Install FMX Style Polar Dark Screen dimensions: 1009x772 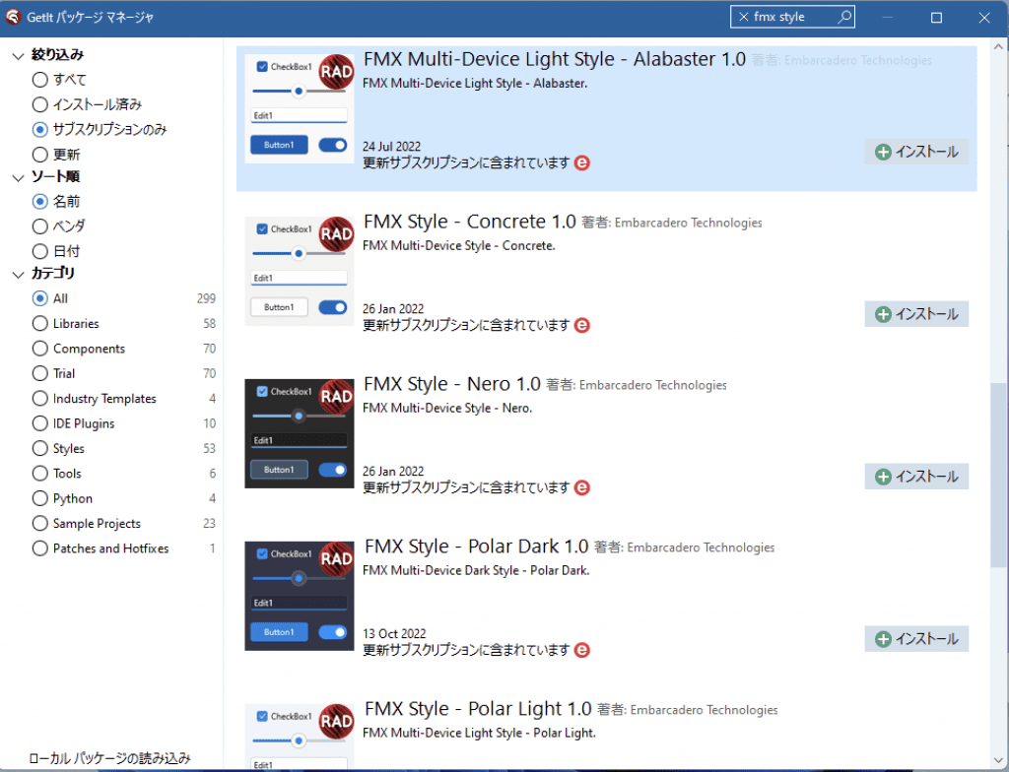coord(916,639)
